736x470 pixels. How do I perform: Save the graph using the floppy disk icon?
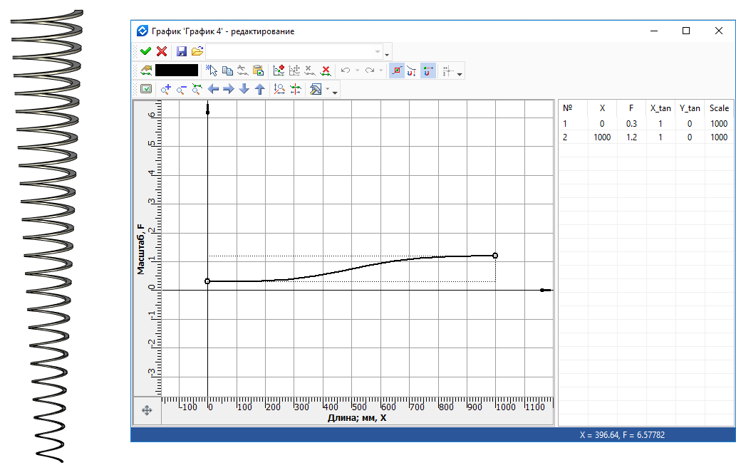[x=182, y=52]
